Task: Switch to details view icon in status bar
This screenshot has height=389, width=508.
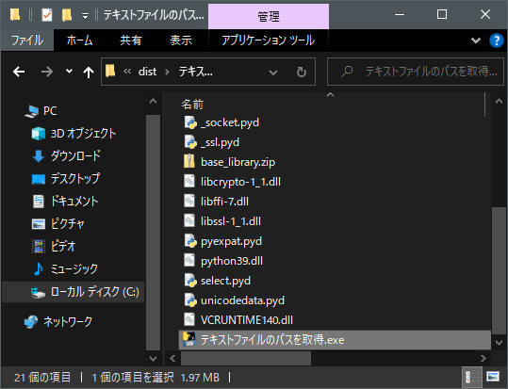Action: (x=472, y=377)
